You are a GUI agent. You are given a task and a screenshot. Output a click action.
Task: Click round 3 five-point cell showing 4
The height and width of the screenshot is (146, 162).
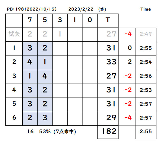[45, 77]
